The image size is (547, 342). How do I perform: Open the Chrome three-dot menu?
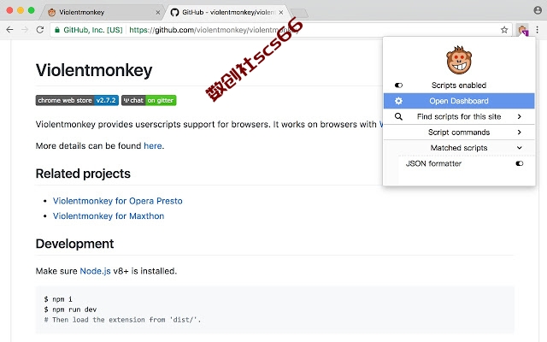[538, 30]
